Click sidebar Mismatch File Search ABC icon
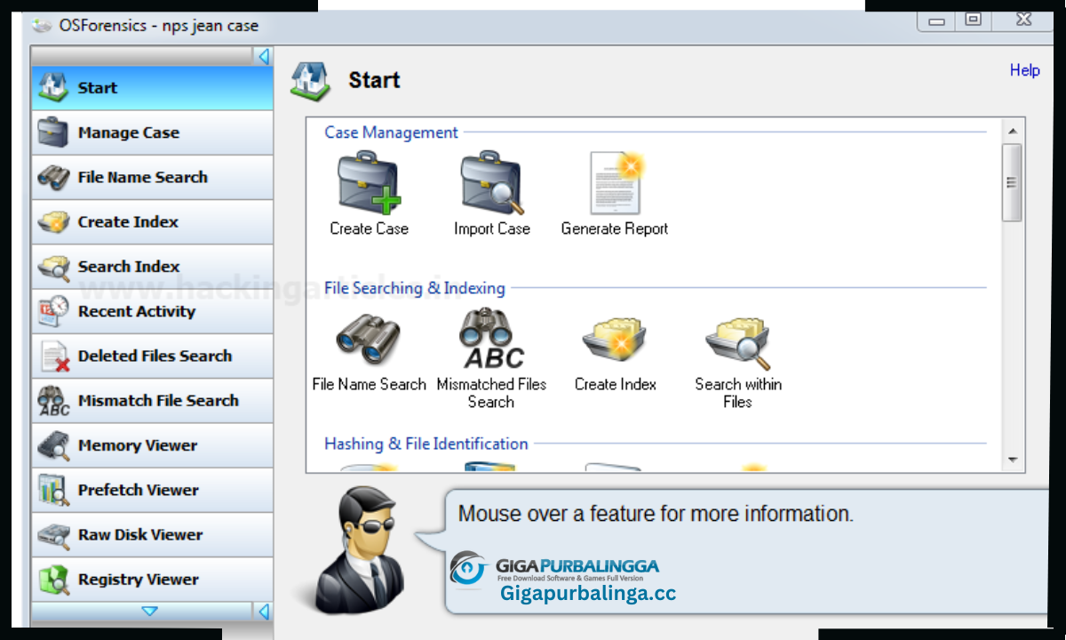Image resolution: width=1066 pixels, height=640 pixels. 53,401
